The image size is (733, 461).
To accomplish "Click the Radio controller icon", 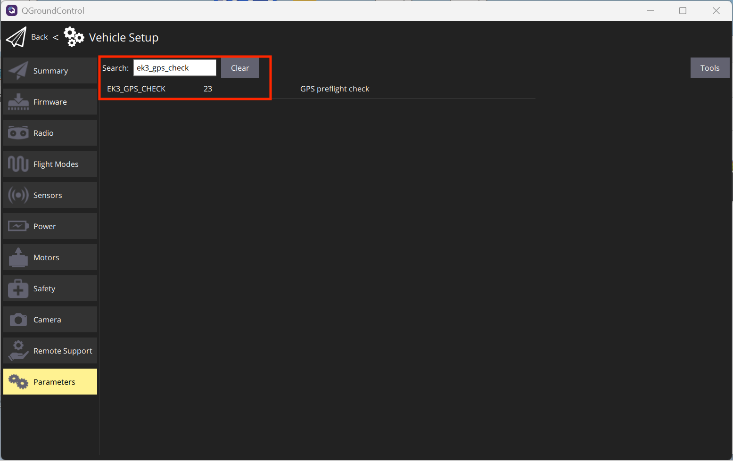I will coord(18,133).
